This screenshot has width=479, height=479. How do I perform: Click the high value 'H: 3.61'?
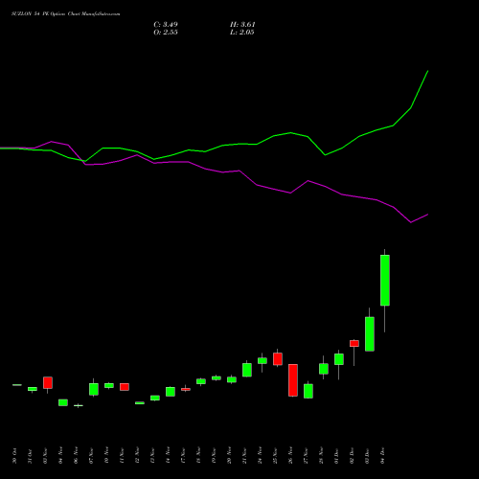pyautogui.click(x=242, y=25)
